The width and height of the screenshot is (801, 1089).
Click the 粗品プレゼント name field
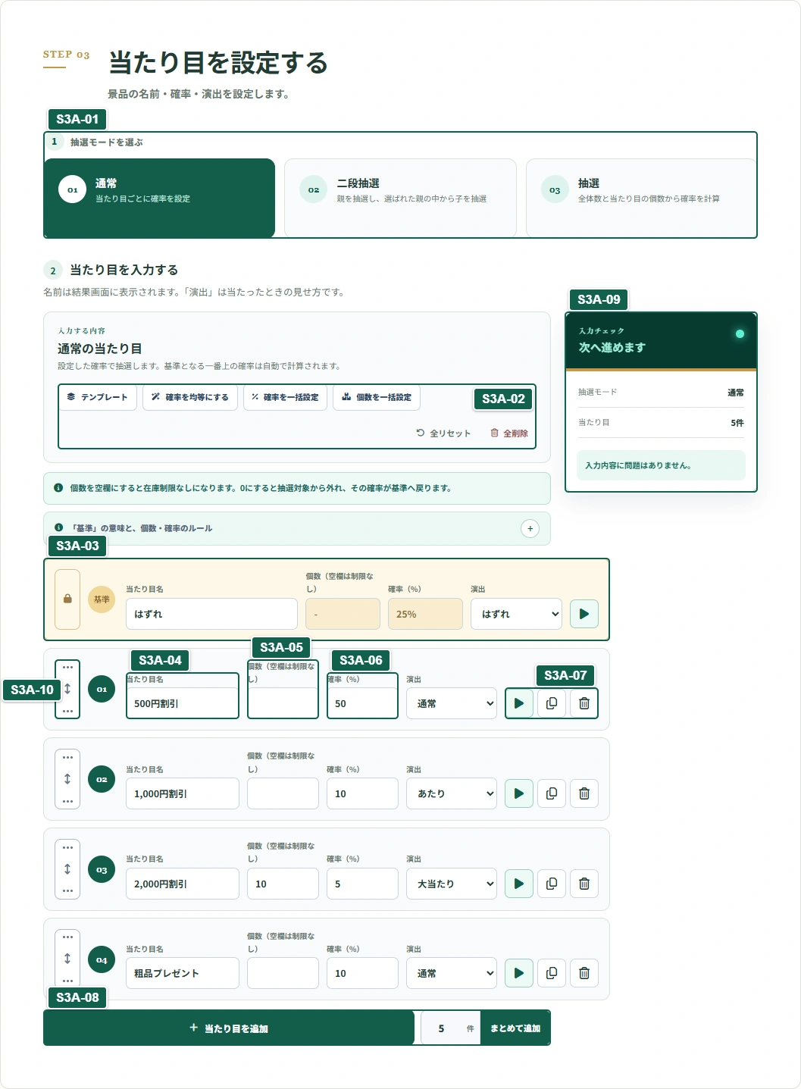(183, 973)
